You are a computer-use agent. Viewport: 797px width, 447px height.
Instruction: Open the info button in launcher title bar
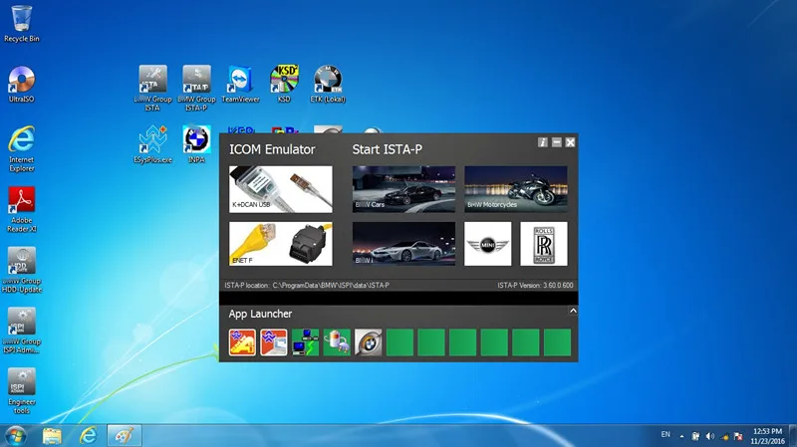542,143
